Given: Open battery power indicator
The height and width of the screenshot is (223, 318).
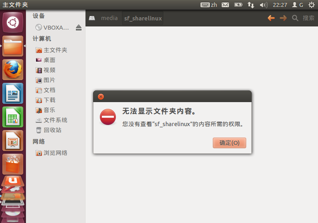Looking at the screenshot, I should tap(238, 5).
